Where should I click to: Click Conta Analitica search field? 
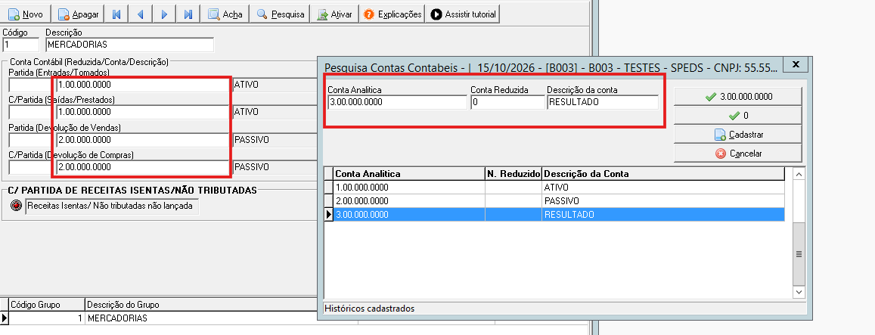tap(398, 102)
